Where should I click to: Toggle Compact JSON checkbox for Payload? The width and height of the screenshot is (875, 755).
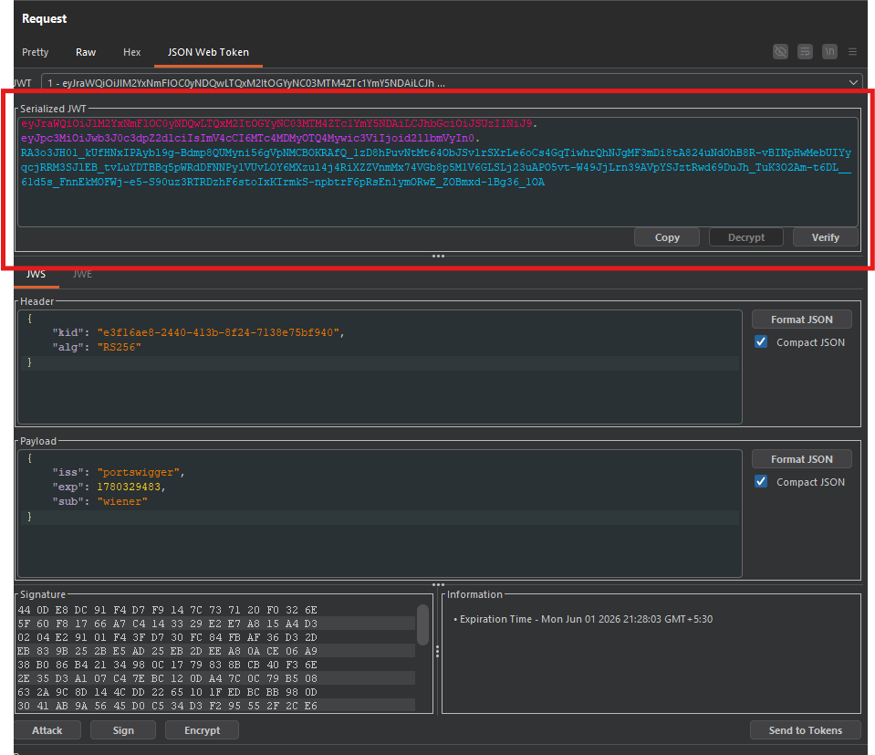coord(761,481)
